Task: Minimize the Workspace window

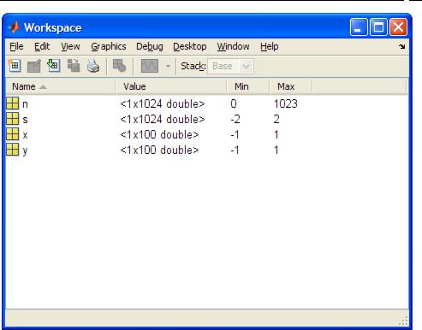Action: tap(359, 27)
